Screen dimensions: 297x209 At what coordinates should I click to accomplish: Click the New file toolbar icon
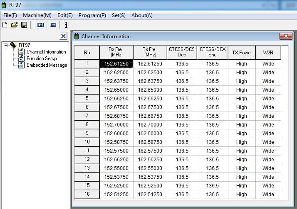tap(5, 25)
